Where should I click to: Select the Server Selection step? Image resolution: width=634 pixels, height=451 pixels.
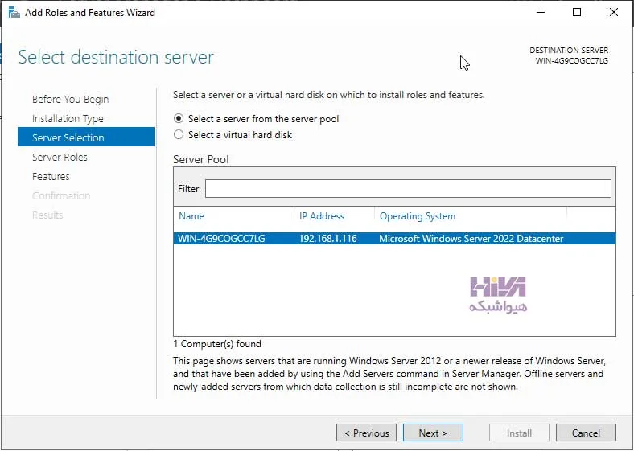[x=87, y=137]
